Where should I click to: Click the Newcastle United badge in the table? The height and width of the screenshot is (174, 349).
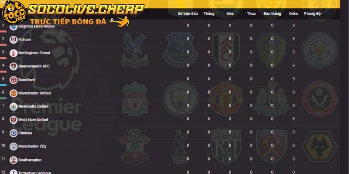pyautogui.click(x=14, y=107)
